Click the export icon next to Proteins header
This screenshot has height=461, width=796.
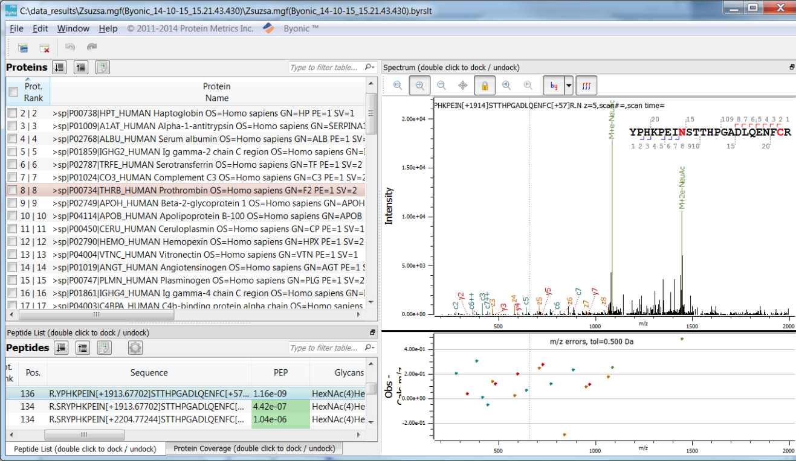(102, 66)
